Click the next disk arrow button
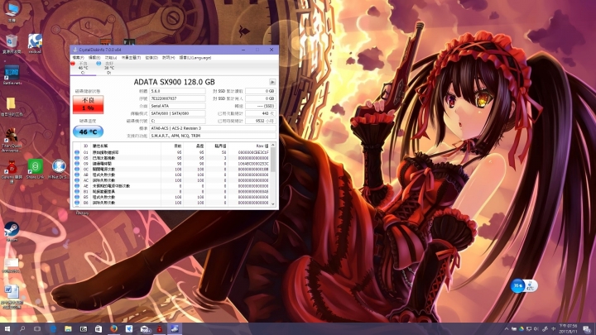This screenshot has height=335, width=596. [272, 82]
